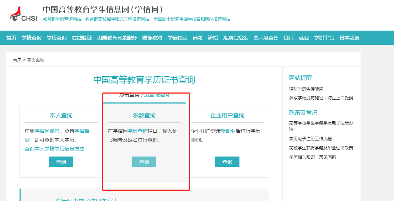Image resolution: width=394 pixels, height=201 pixels.
Task: Click 学历查询 in the breadcrumb trail
Action: click(x=36, y=60)
